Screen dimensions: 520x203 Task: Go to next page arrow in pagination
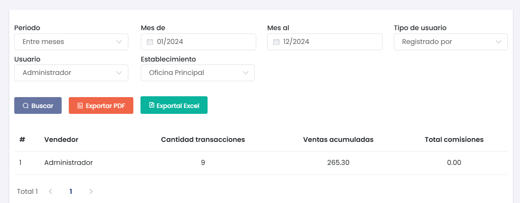pyautogui.click(x=91, y=191)
